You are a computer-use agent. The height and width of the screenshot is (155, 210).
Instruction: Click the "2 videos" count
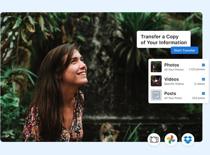pyautogui.click(x=199, y=84)
